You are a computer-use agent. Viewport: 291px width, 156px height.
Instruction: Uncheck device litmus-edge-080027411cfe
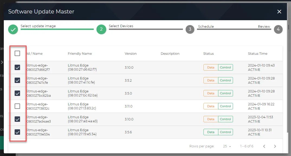[17, 80]
